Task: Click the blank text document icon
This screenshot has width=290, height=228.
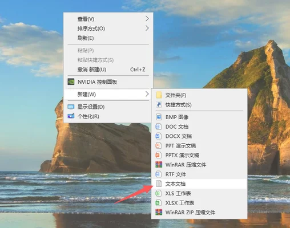Action: pyautogui.click(x=159, y=184)
